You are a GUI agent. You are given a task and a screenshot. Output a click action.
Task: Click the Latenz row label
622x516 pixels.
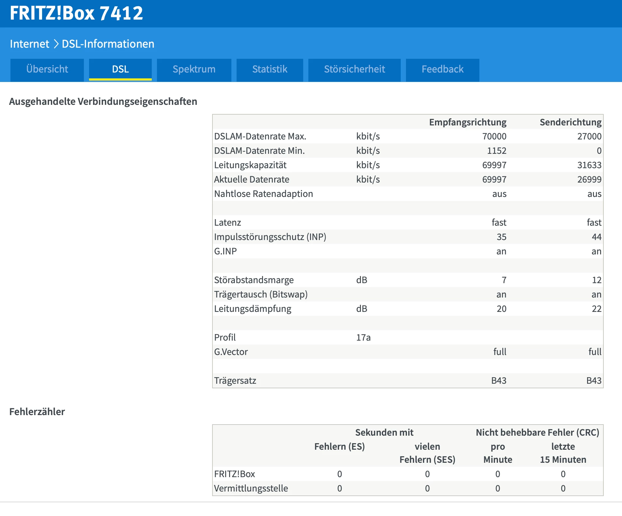pos(227,222)
